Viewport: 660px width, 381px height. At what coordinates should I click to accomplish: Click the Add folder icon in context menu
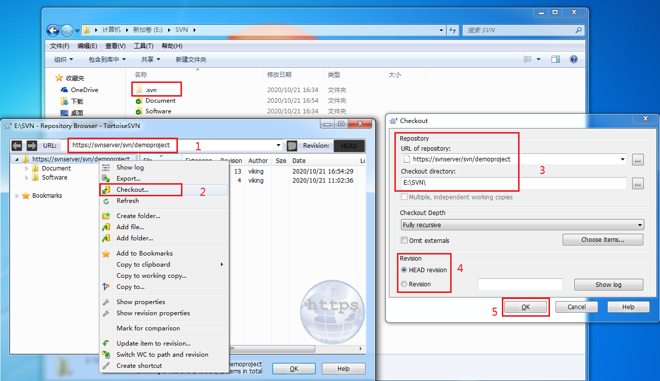[106, 238]
